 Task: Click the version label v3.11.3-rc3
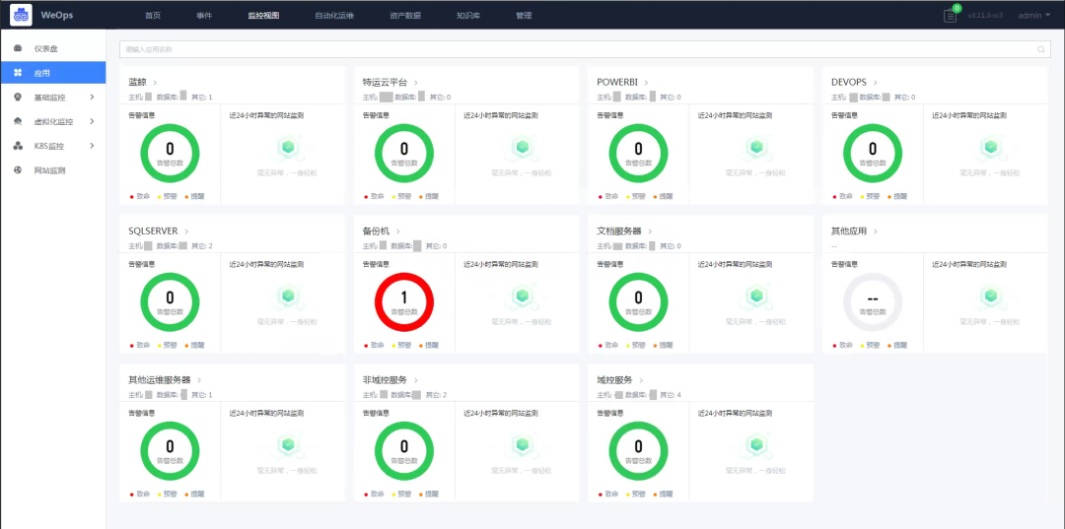tap(985, 15)
